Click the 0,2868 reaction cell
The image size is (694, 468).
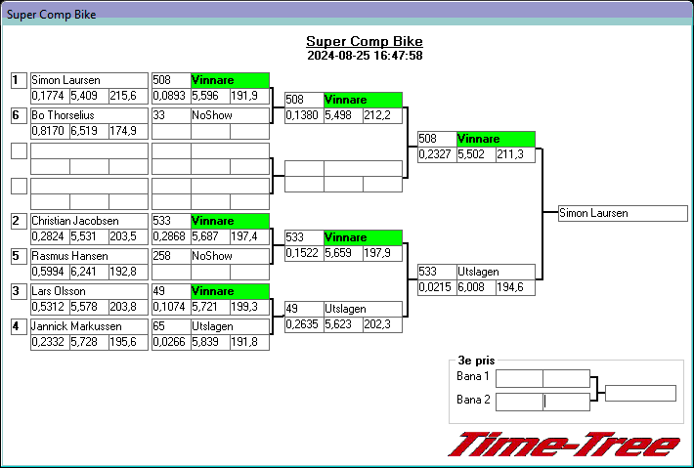point(171,236)
